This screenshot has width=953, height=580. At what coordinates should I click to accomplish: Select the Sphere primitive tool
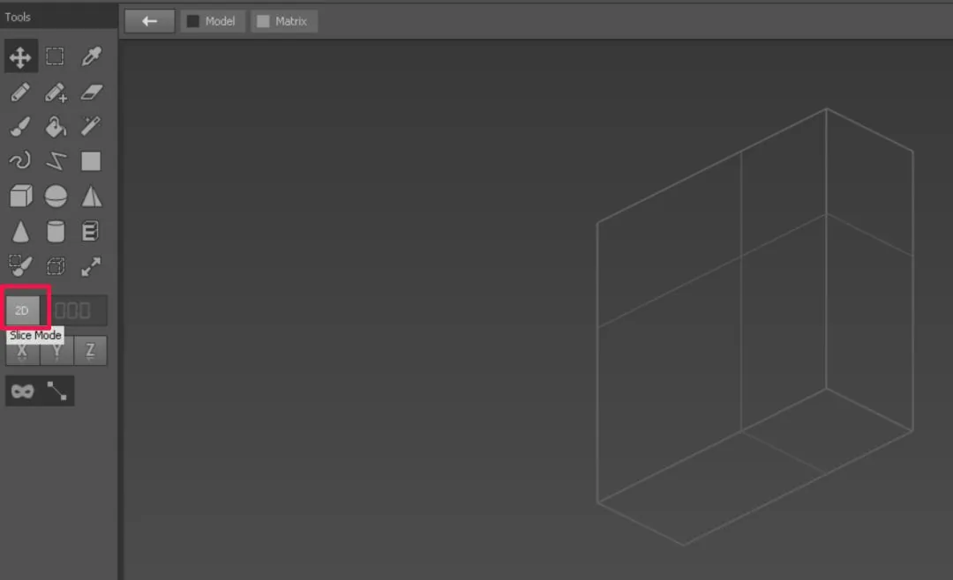point(56,197)
